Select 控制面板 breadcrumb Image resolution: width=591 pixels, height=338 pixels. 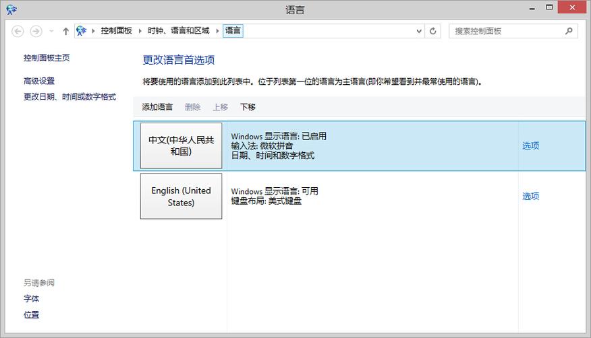click(x=117, y=31)
